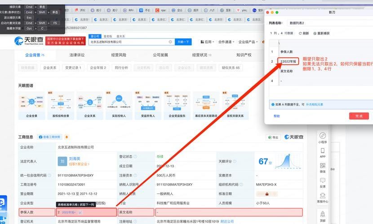Image resolution: width=373 pixels, height=224 pixels.
Task: Open the 反馈 feedback sidebar icon
Action: 323,183
